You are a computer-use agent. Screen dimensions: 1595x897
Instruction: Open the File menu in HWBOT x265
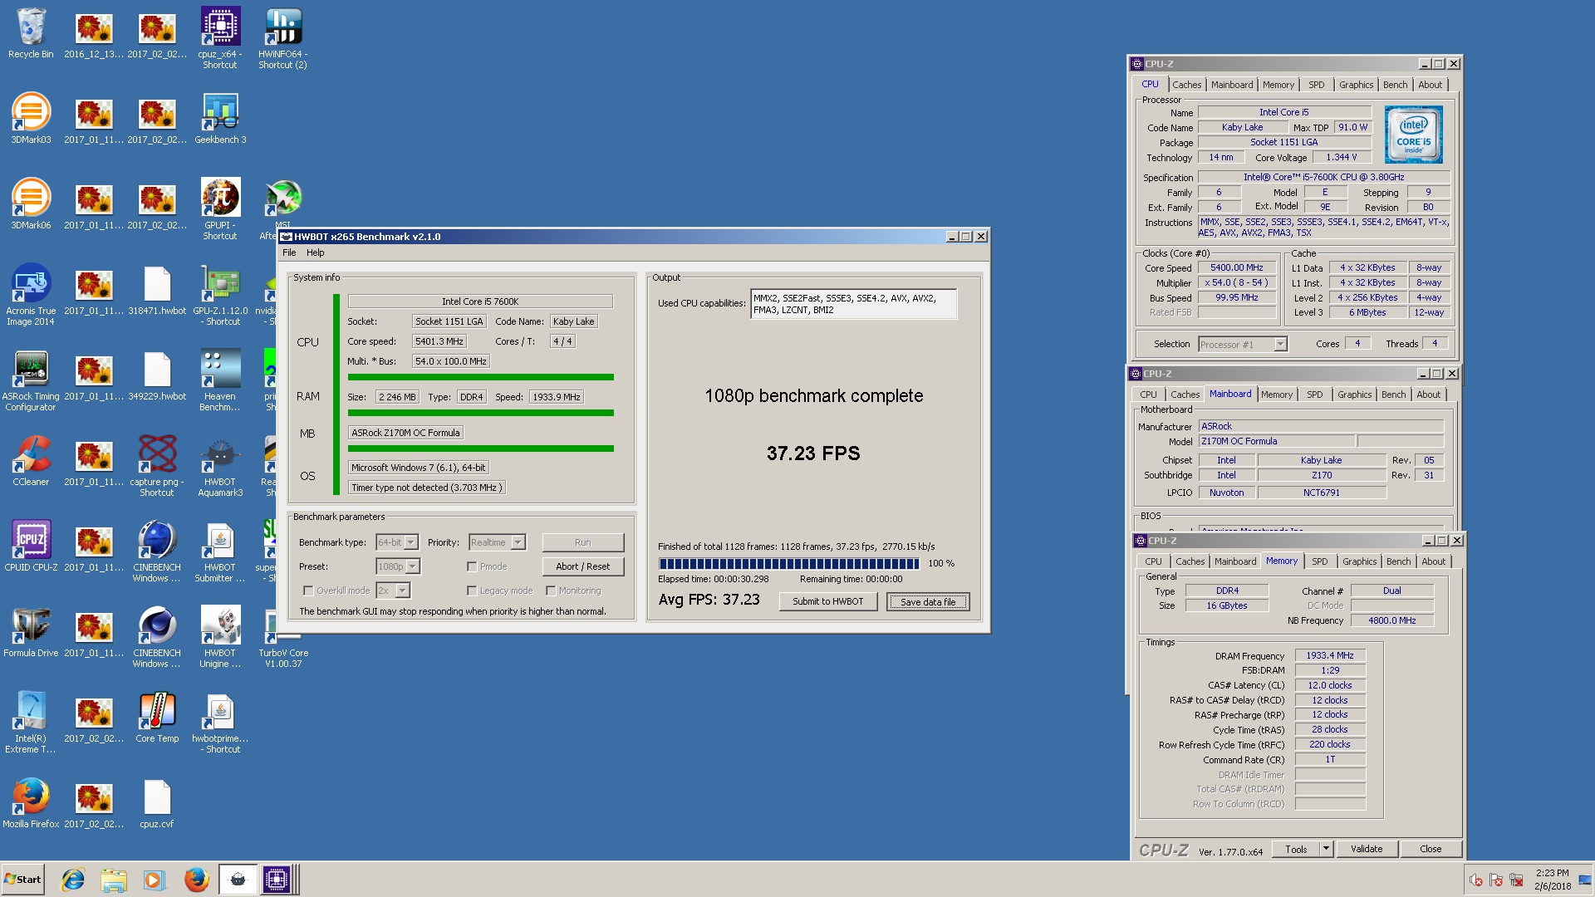[289, 252]
